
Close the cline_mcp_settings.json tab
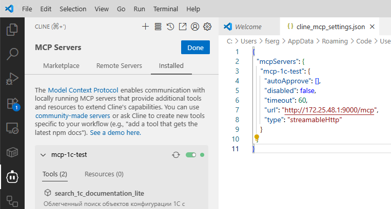click(x=372, y=27)
